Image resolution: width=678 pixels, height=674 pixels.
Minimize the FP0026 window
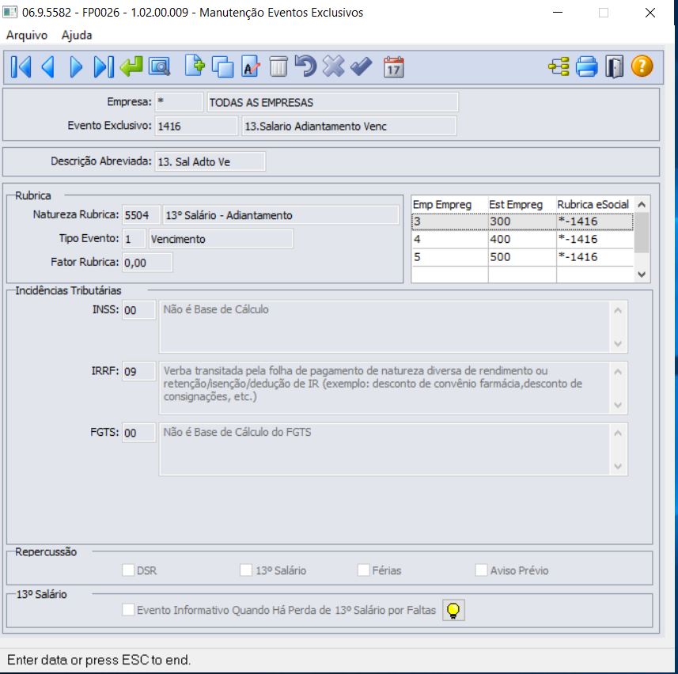558,13
